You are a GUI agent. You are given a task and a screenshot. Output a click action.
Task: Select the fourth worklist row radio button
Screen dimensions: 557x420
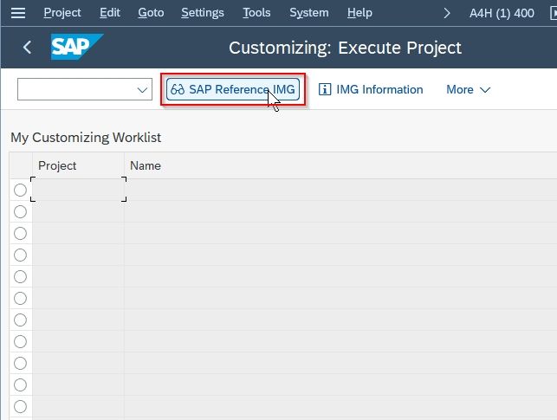20,255
